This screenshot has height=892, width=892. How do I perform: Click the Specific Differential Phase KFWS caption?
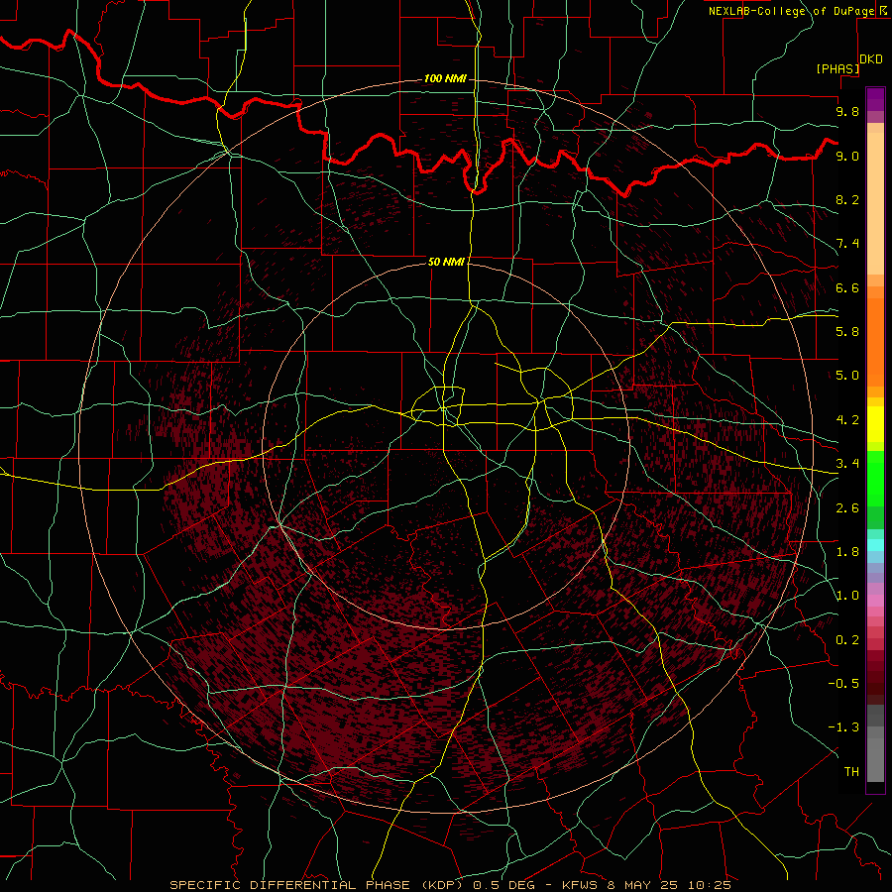(x=450, y=885)
